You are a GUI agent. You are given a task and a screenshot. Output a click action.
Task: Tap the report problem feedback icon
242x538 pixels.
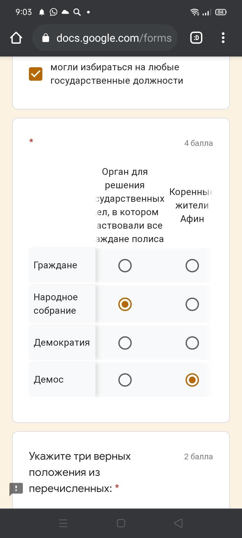[16, 489]
